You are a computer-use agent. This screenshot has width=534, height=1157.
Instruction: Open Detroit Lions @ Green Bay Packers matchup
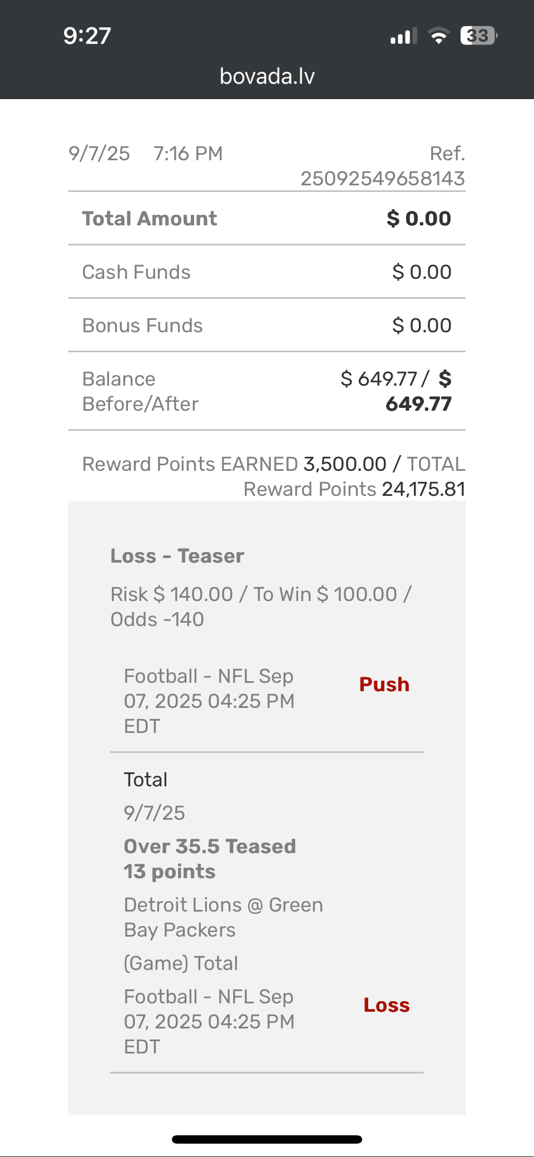tap(223, 917)
